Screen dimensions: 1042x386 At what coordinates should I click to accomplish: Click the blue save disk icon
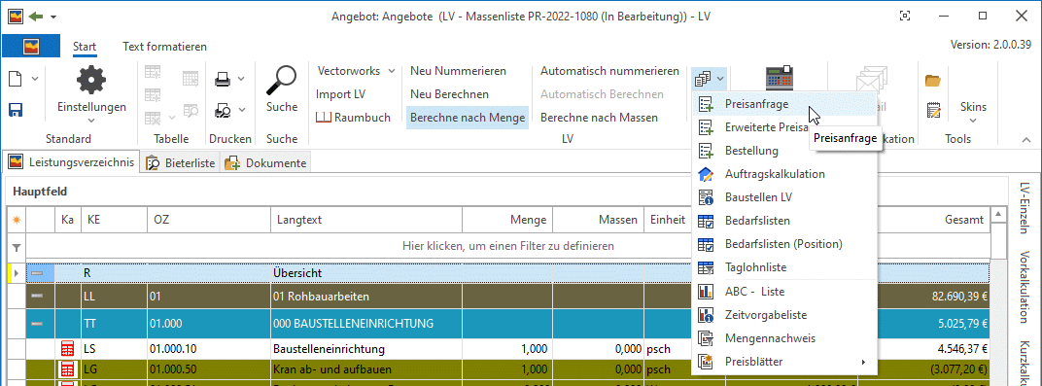16,110
